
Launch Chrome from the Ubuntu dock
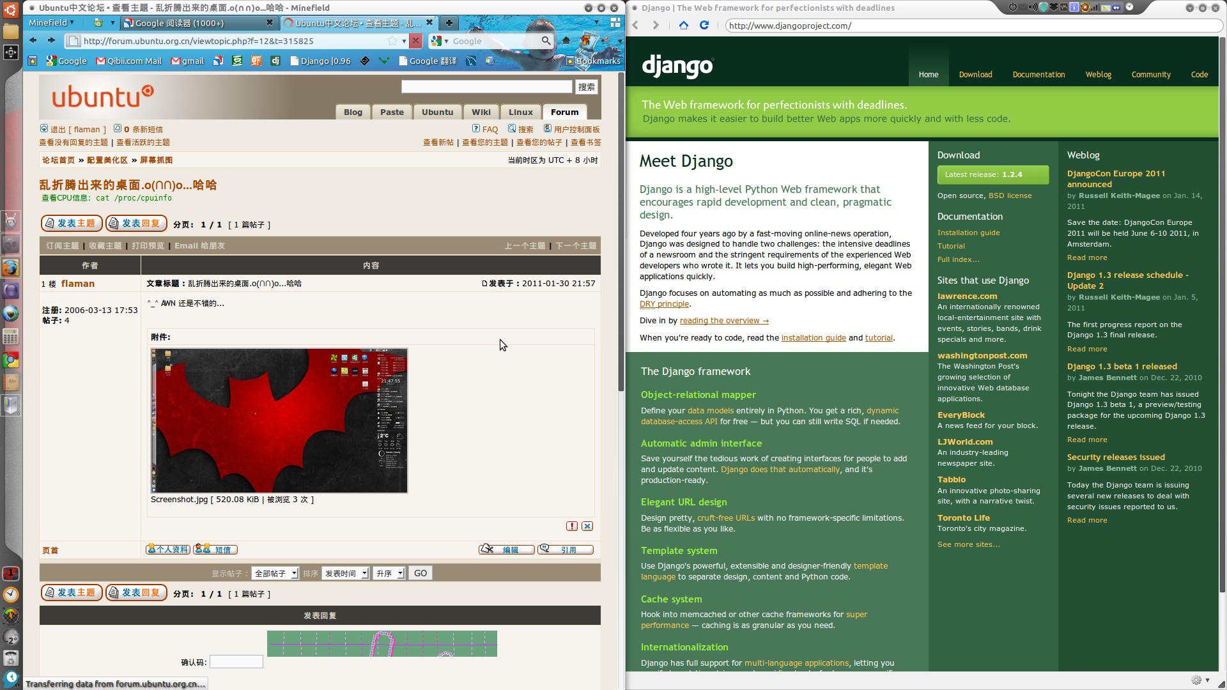tap(11, 360)
